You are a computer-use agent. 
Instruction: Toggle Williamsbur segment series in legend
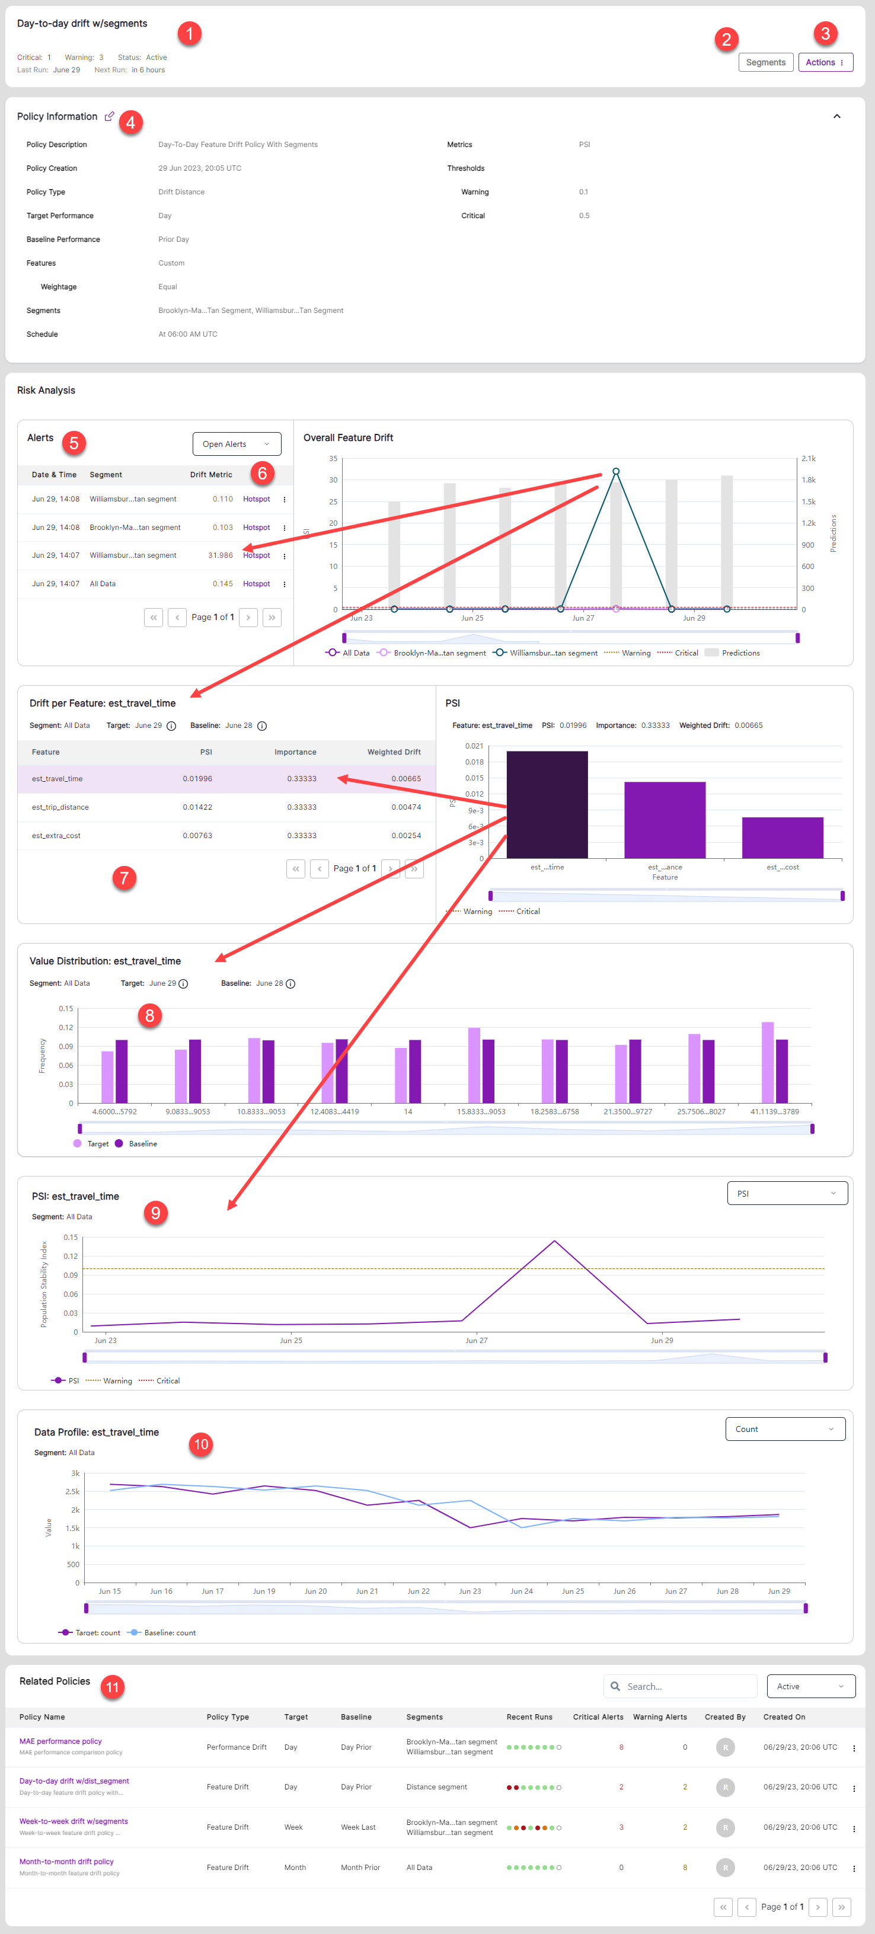[545, 653]
